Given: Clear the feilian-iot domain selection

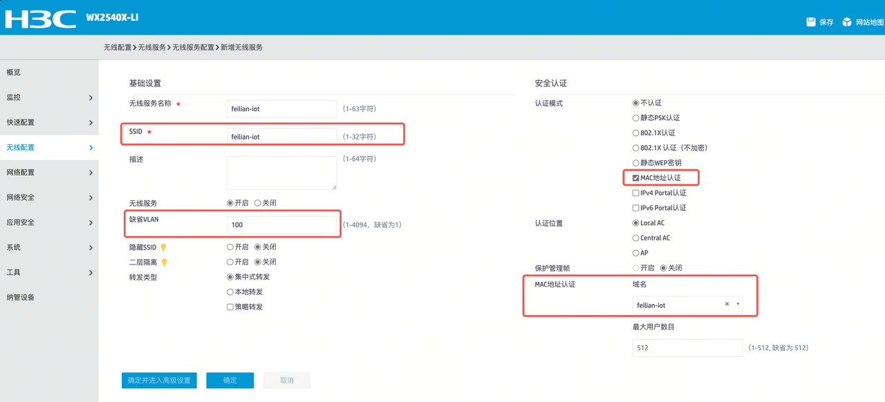Looking at the screenshot, I should [727, 305].
